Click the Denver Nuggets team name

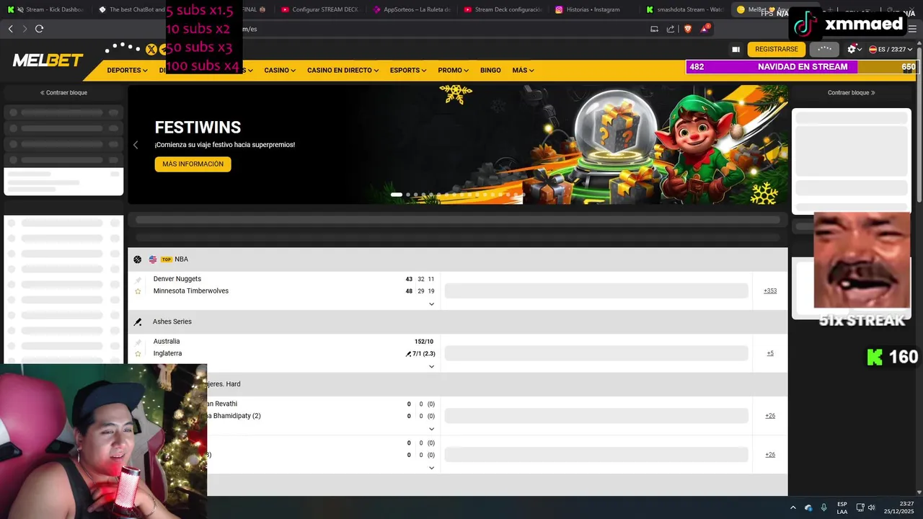(x=177, y=279)
